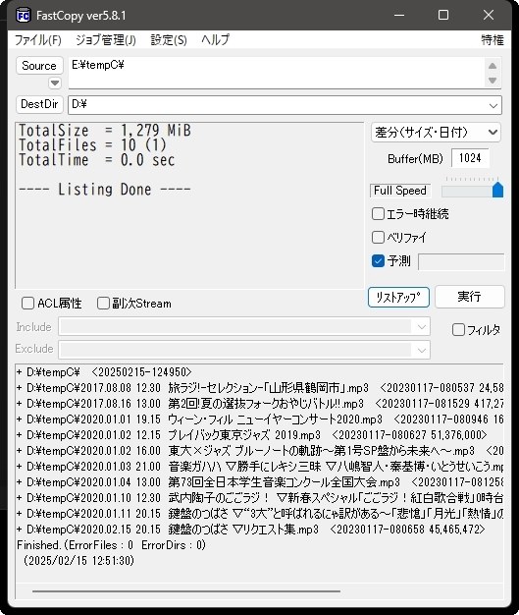
Task: Click the ---- Listing Done ---- line
Action: pos(105,190)
